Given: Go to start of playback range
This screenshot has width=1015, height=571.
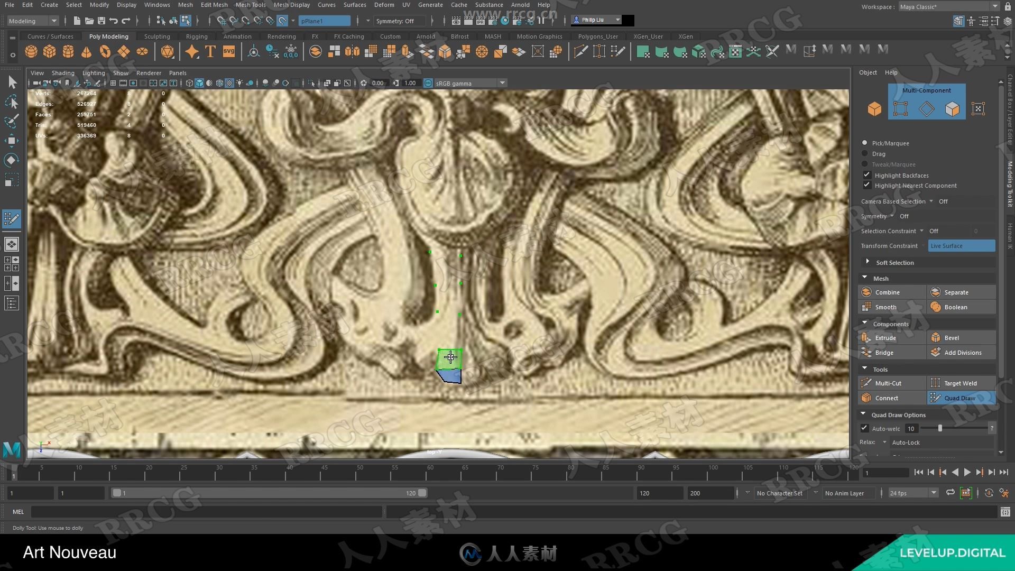Looking at the screenshot, I should 919,473.
